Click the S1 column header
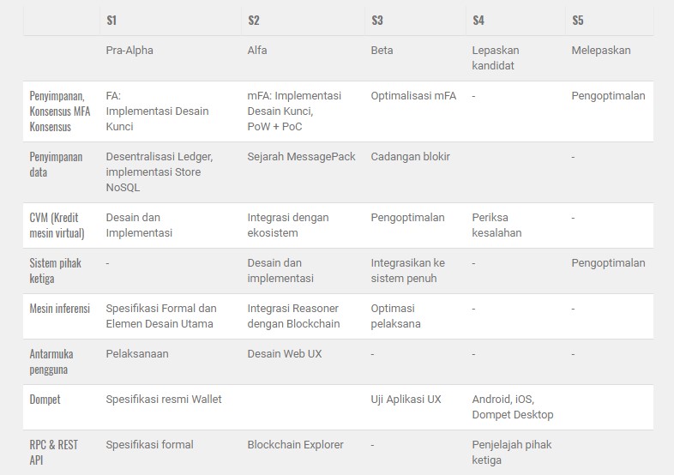The image size is (674, 475). point(111,20)
